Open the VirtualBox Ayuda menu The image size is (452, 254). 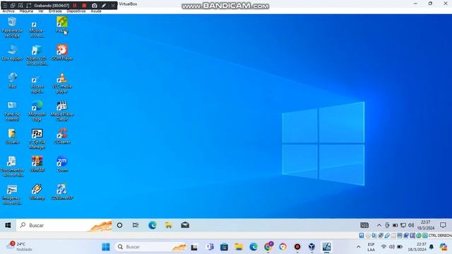tap(96, 11)
